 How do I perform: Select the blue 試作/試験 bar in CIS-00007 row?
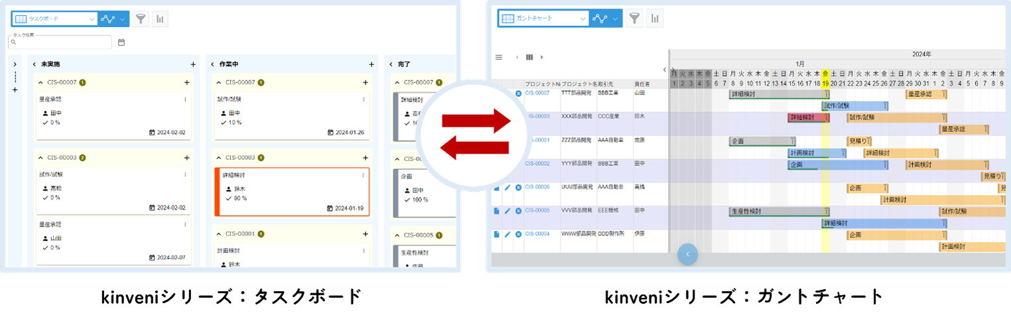854,106
